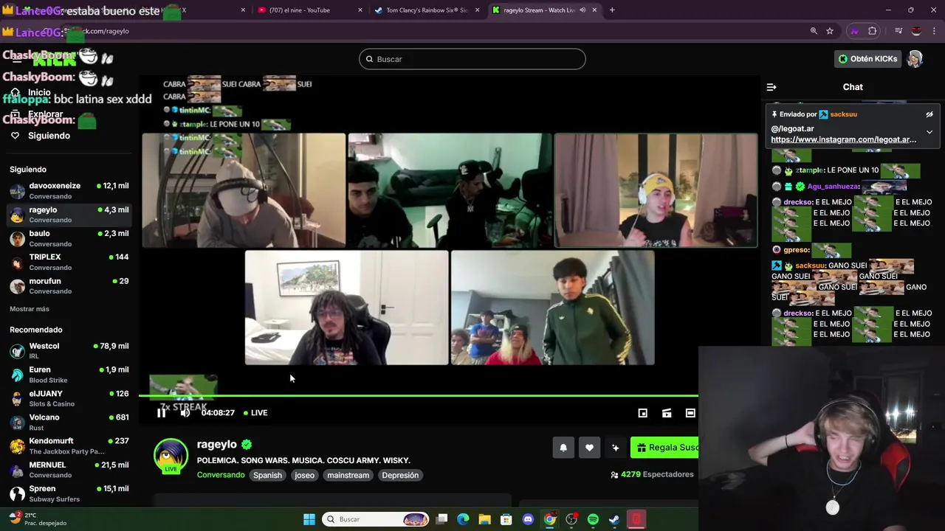Open the legoat.ar Instagram link
The width and height of the screenshot is (945, 531).
coord(843,139)
